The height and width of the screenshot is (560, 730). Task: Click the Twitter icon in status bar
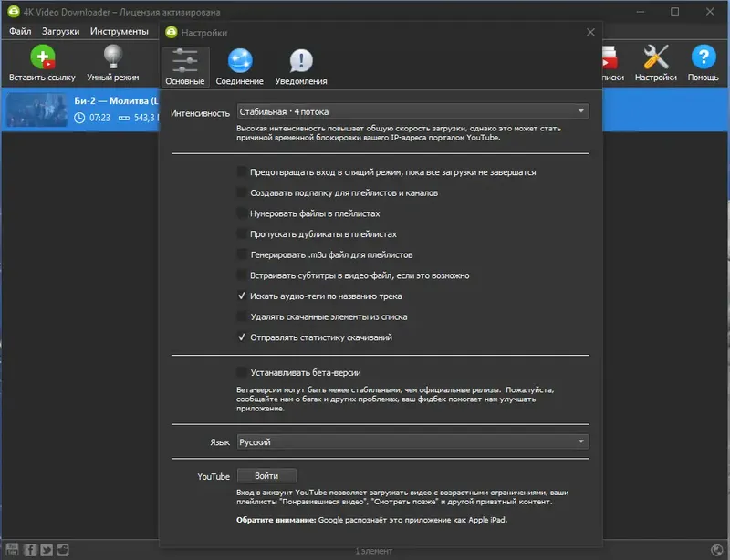point(47,550)
